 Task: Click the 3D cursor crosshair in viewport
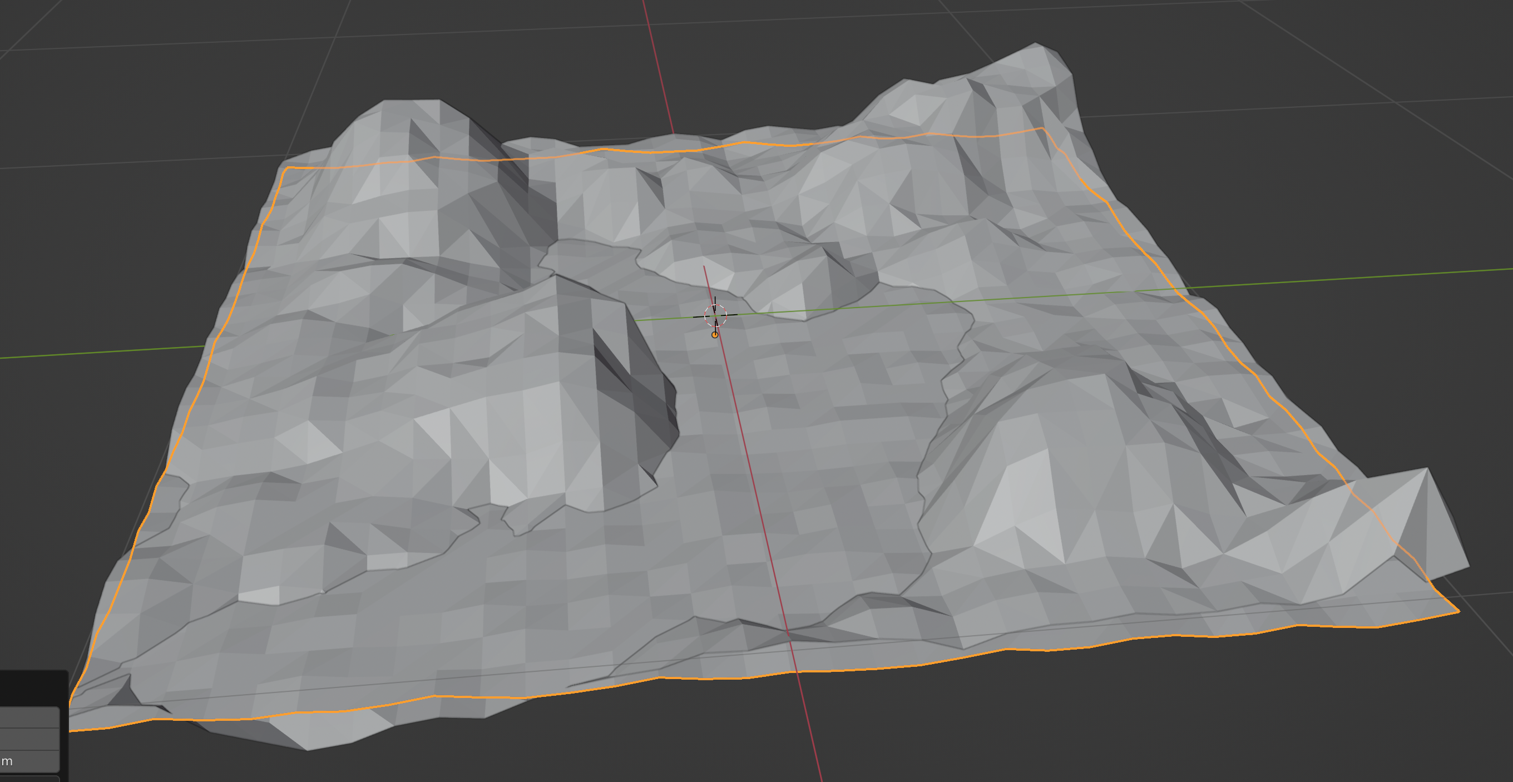[715, 316]
